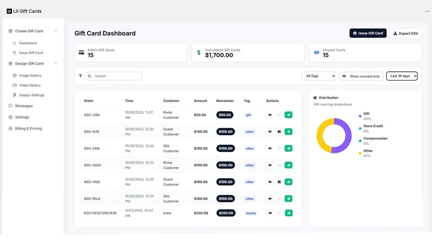Click green send icon for order #GC-3d42
Screen dimensions: 432x243
point(288,165)
